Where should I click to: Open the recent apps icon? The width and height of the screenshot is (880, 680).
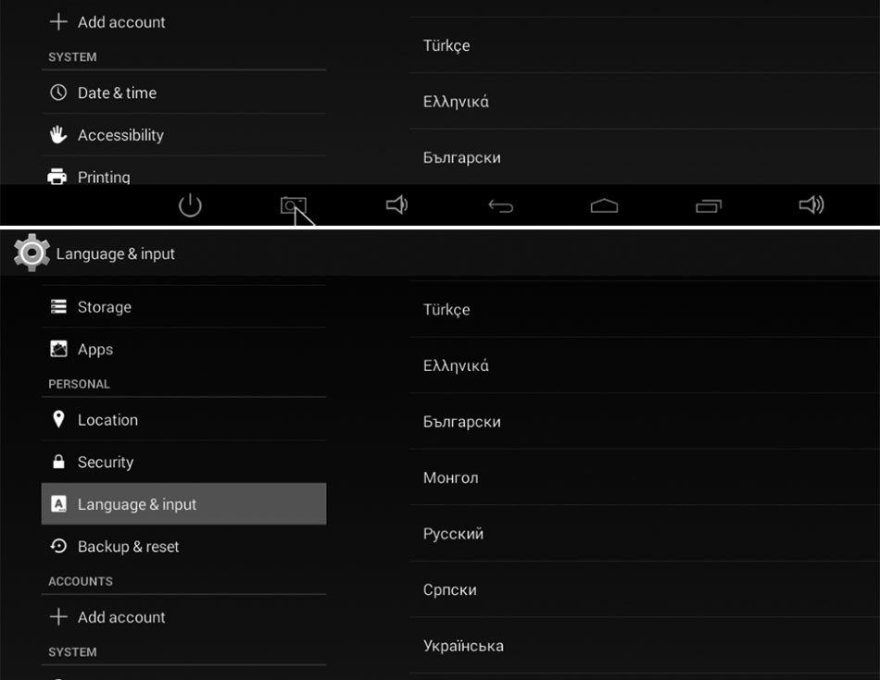(x=708, y=206)
